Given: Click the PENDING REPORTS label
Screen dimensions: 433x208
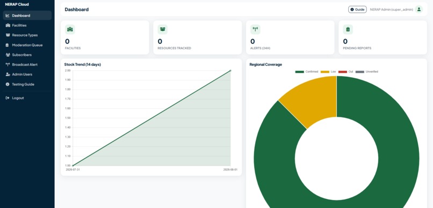Looking at the screenshot, I should tap(357, 48).
